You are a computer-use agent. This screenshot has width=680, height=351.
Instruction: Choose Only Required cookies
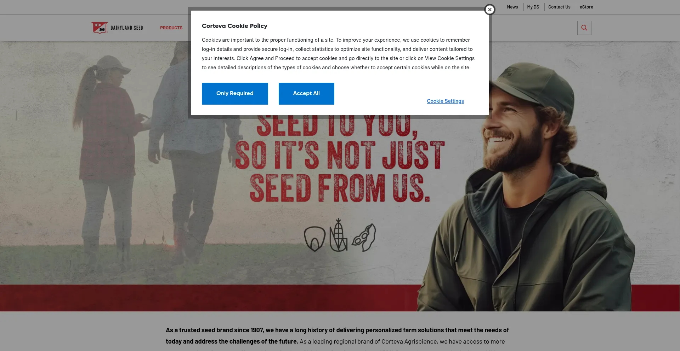(x=235, y=94)
